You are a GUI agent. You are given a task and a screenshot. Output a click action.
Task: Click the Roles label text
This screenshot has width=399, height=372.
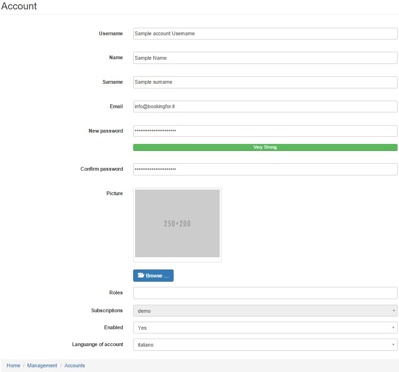[x=116, y=293]
